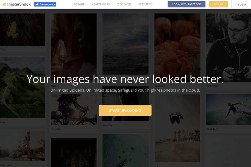
Task: Open the In the zone photographer thumbnail
Action: coord(229,48)
